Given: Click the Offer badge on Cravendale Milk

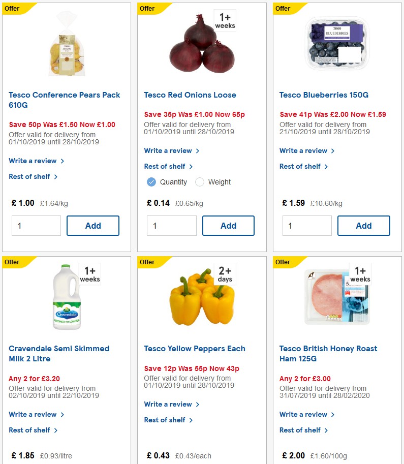Looking at the screenshot, I should [14, 262].
